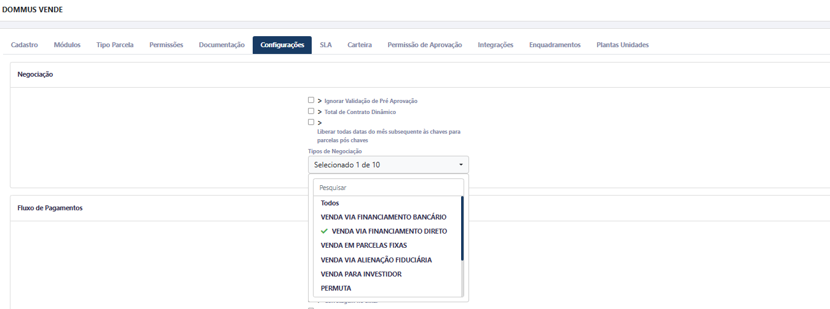Open the Permissões tab
830x309 pixels.
click(x=166, y=45)
